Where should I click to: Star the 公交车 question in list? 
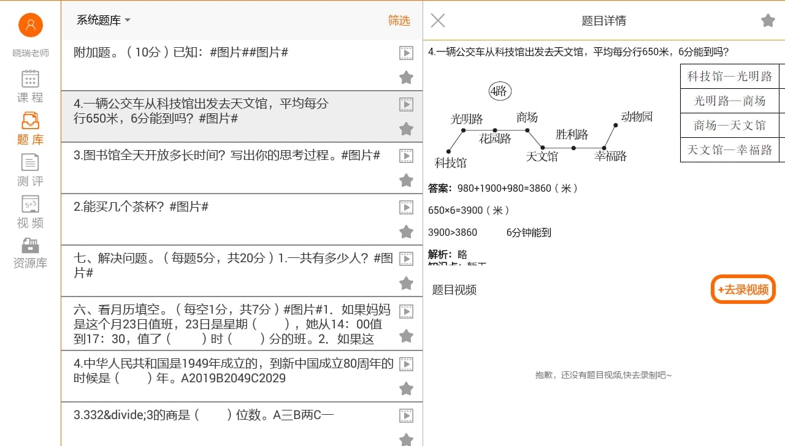406,129
